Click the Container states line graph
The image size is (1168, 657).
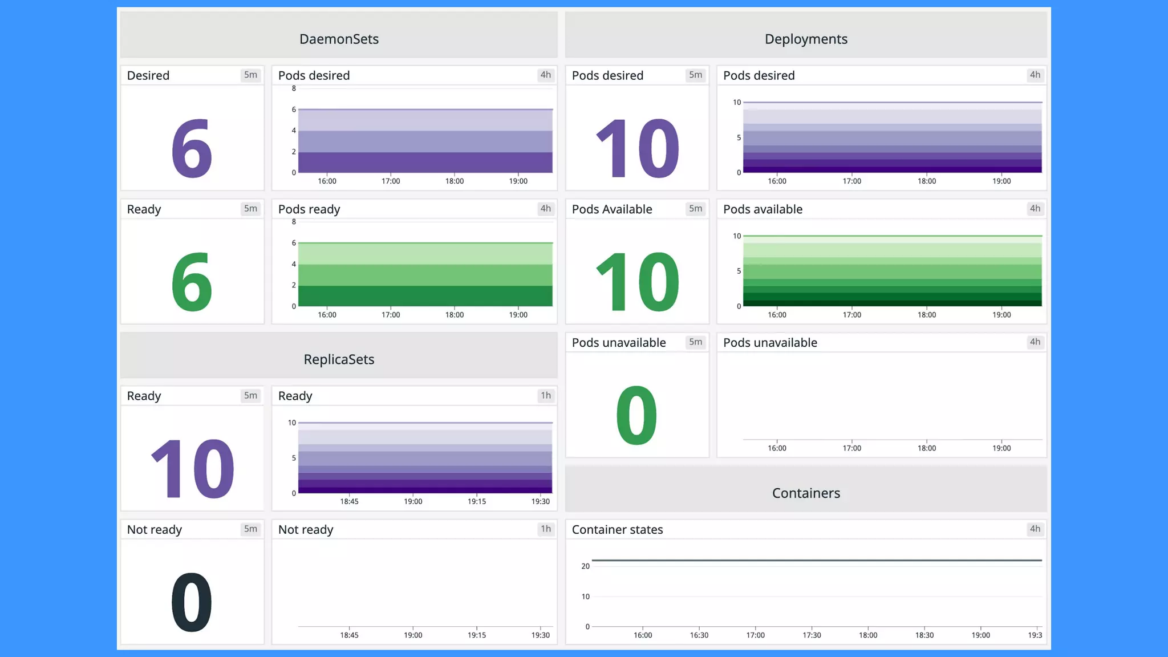(x=816, y=560)
